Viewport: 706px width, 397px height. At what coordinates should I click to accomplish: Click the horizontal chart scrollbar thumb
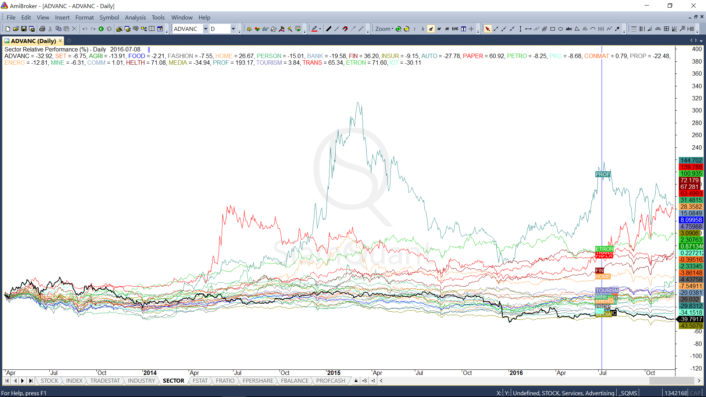[x=671, y=380]
